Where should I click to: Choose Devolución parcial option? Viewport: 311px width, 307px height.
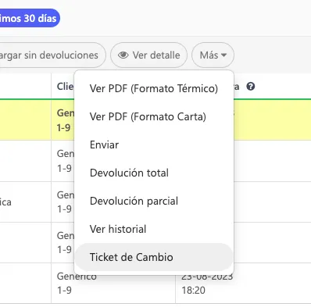pyautogui.click(x=154, y=201)
